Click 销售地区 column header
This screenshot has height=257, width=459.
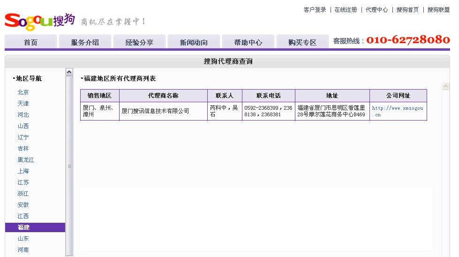coord(99,95)
